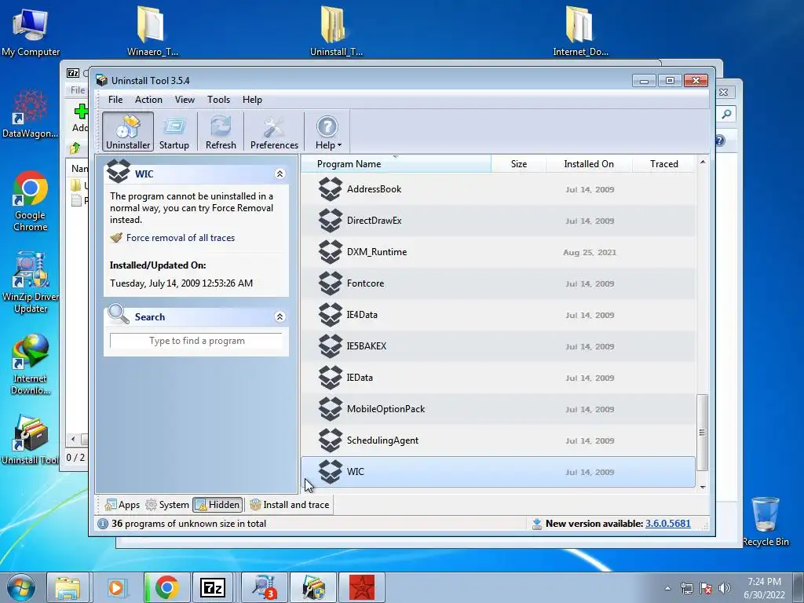This screenshot has height=603, width=804.
Task: Open the Internet Download desktop shortcut
Action: click(x=31, y=364)
